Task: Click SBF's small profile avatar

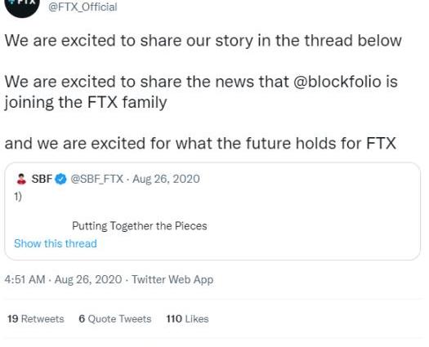Action: [x=21, y=179]
